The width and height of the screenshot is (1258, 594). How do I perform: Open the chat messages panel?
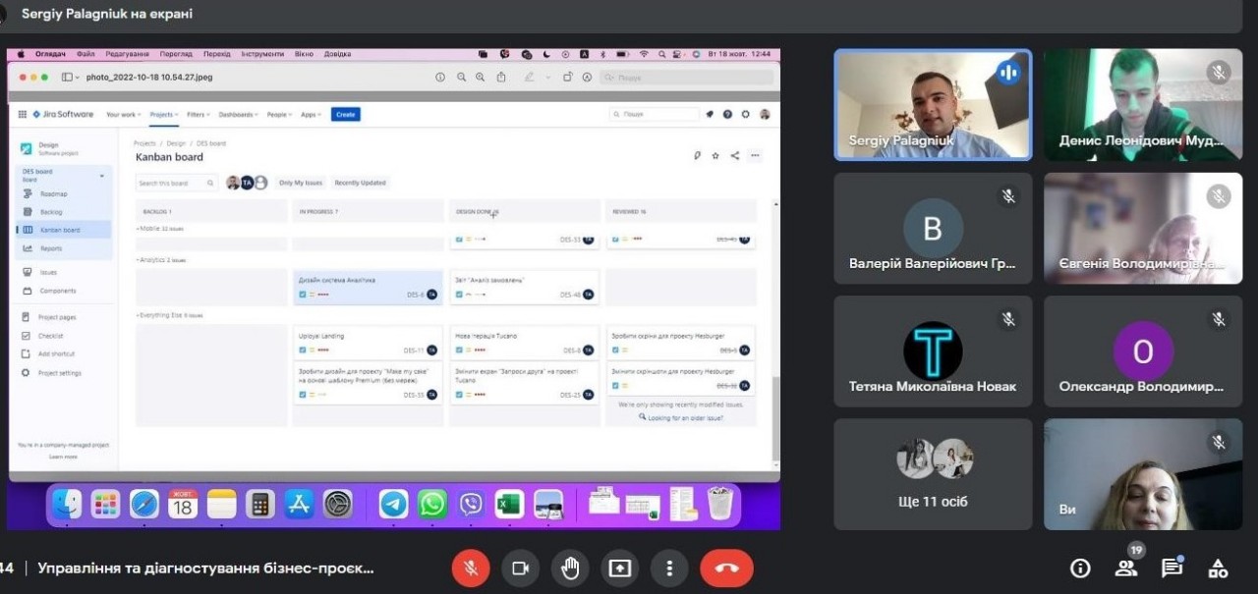(1172, 568)
